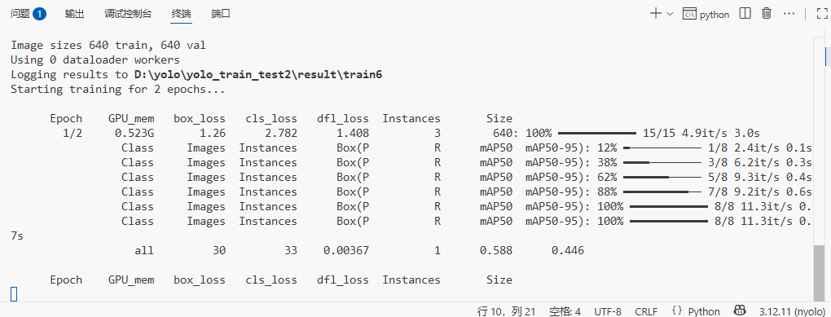
Task: Click the text 'Using 0 dataloader workers'
Action: tap(95, 60)
